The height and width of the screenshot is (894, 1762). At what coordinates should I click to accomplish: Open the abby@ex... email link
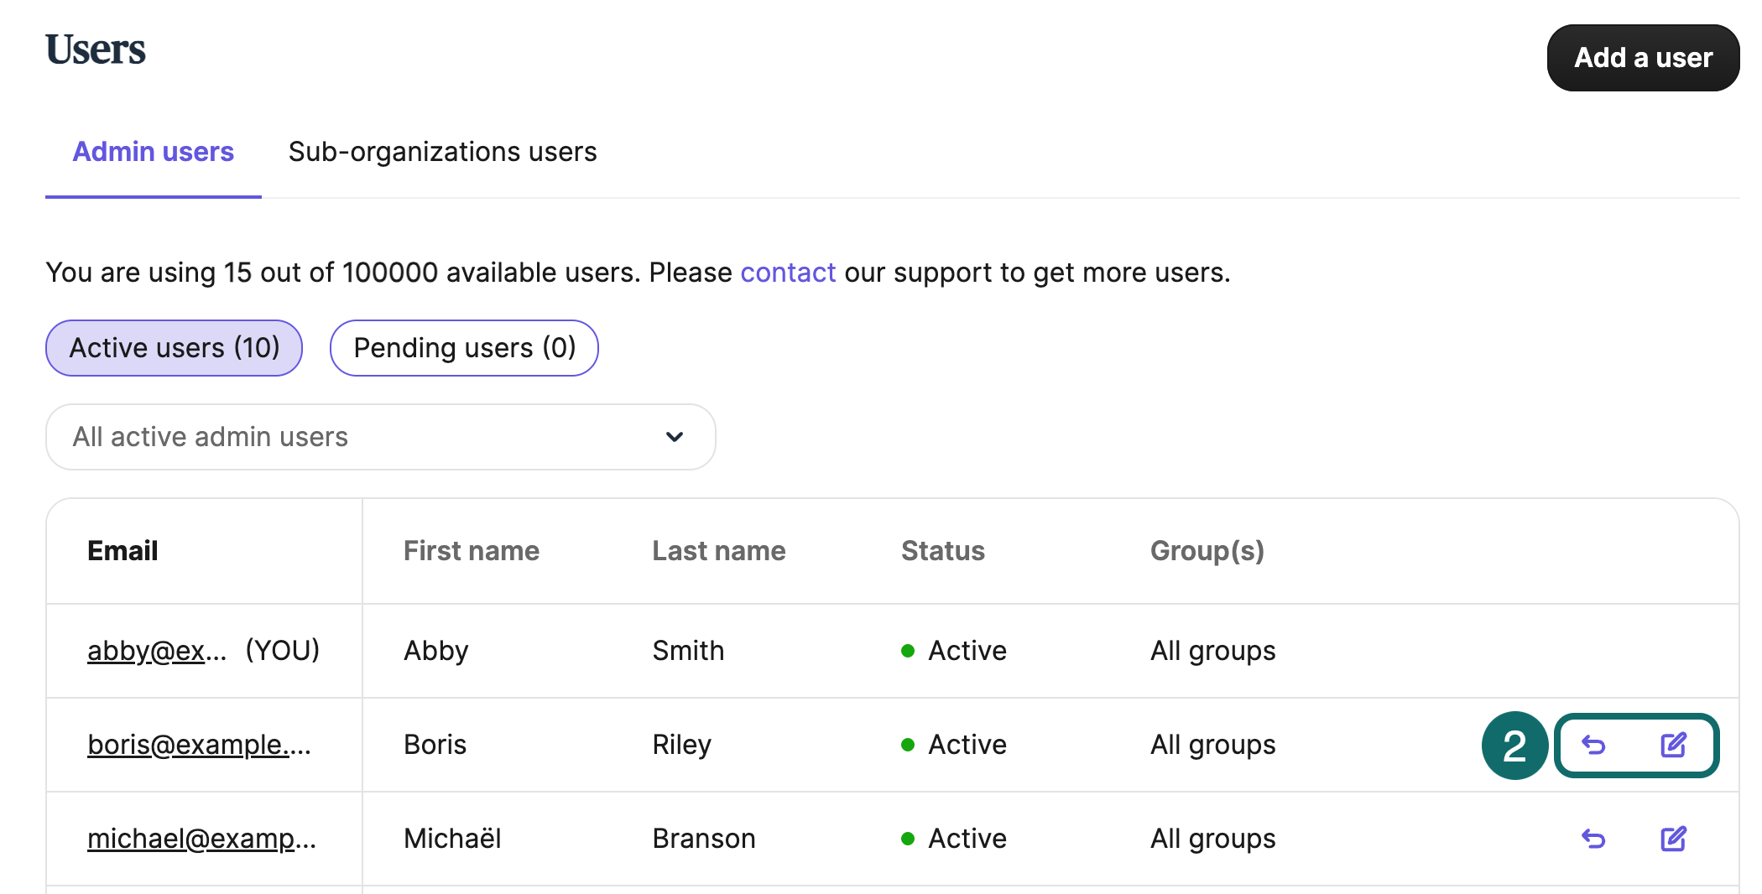(x=157, y=651)
